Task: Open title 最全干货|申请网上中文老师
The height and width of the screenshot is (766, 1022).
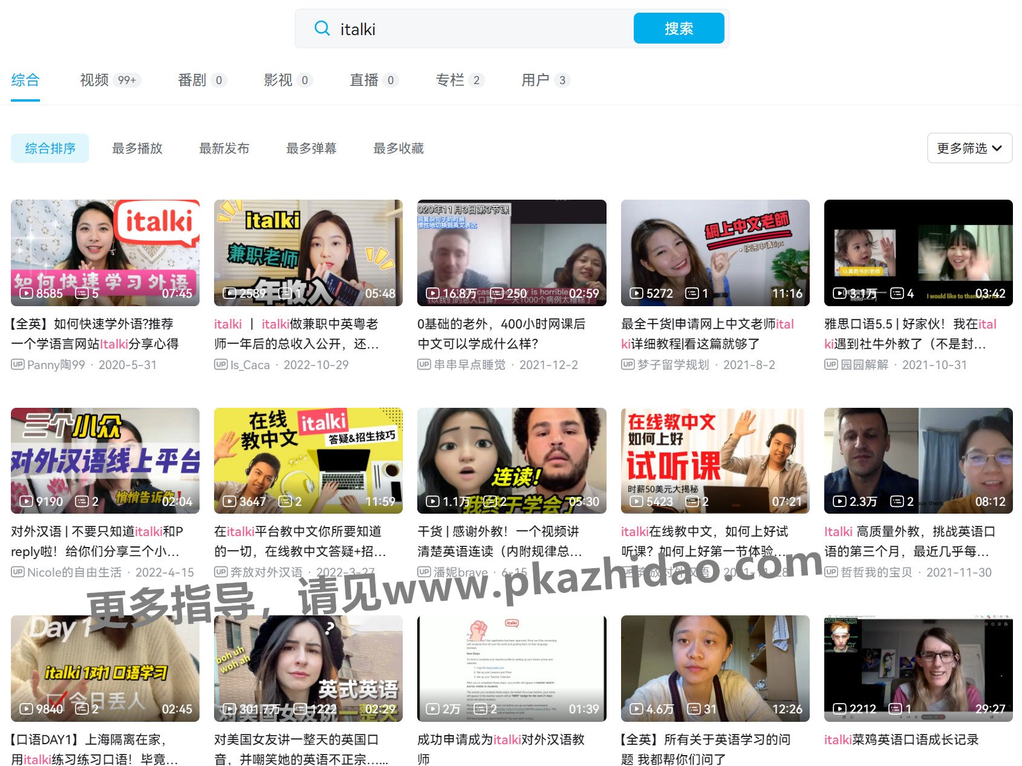Action: (x=708, y=333)
